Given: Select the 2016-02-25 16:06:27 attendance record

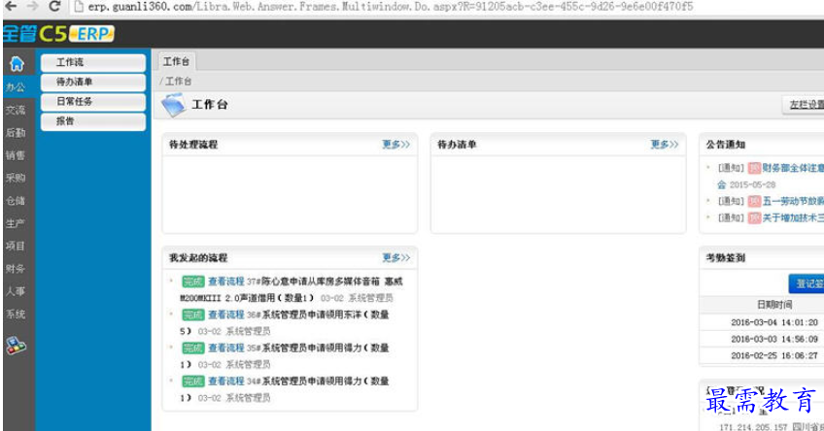Looking at the screenshot, I should click(x=774, y=355).
